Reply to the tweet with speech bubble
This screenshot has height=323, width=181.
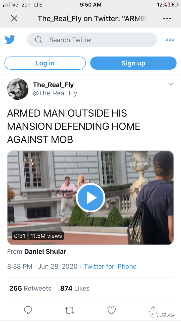28,310
